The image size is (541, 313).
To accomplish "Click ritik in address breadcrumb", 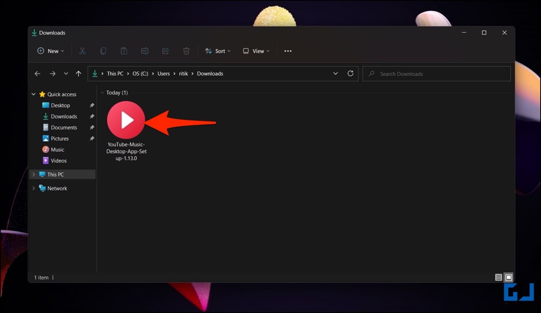I will [x=183, y=74].
